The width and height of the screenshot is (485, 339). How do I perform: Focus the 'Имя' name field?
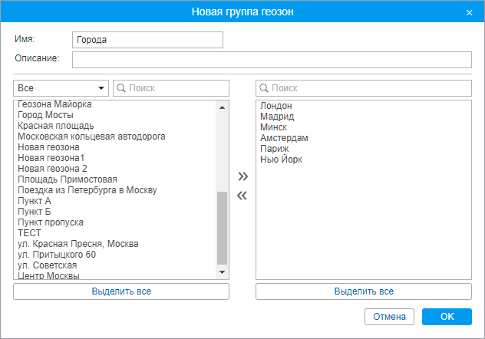[x=147, y=40]
